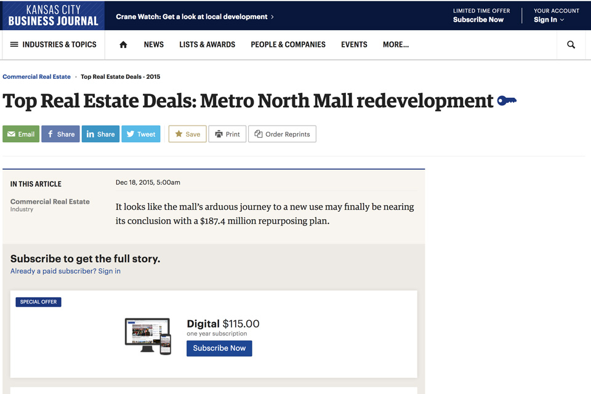
Task: Go to Commercial Real Estate breadcrumb
Action: pyautogui.click(x=36, y=76)
